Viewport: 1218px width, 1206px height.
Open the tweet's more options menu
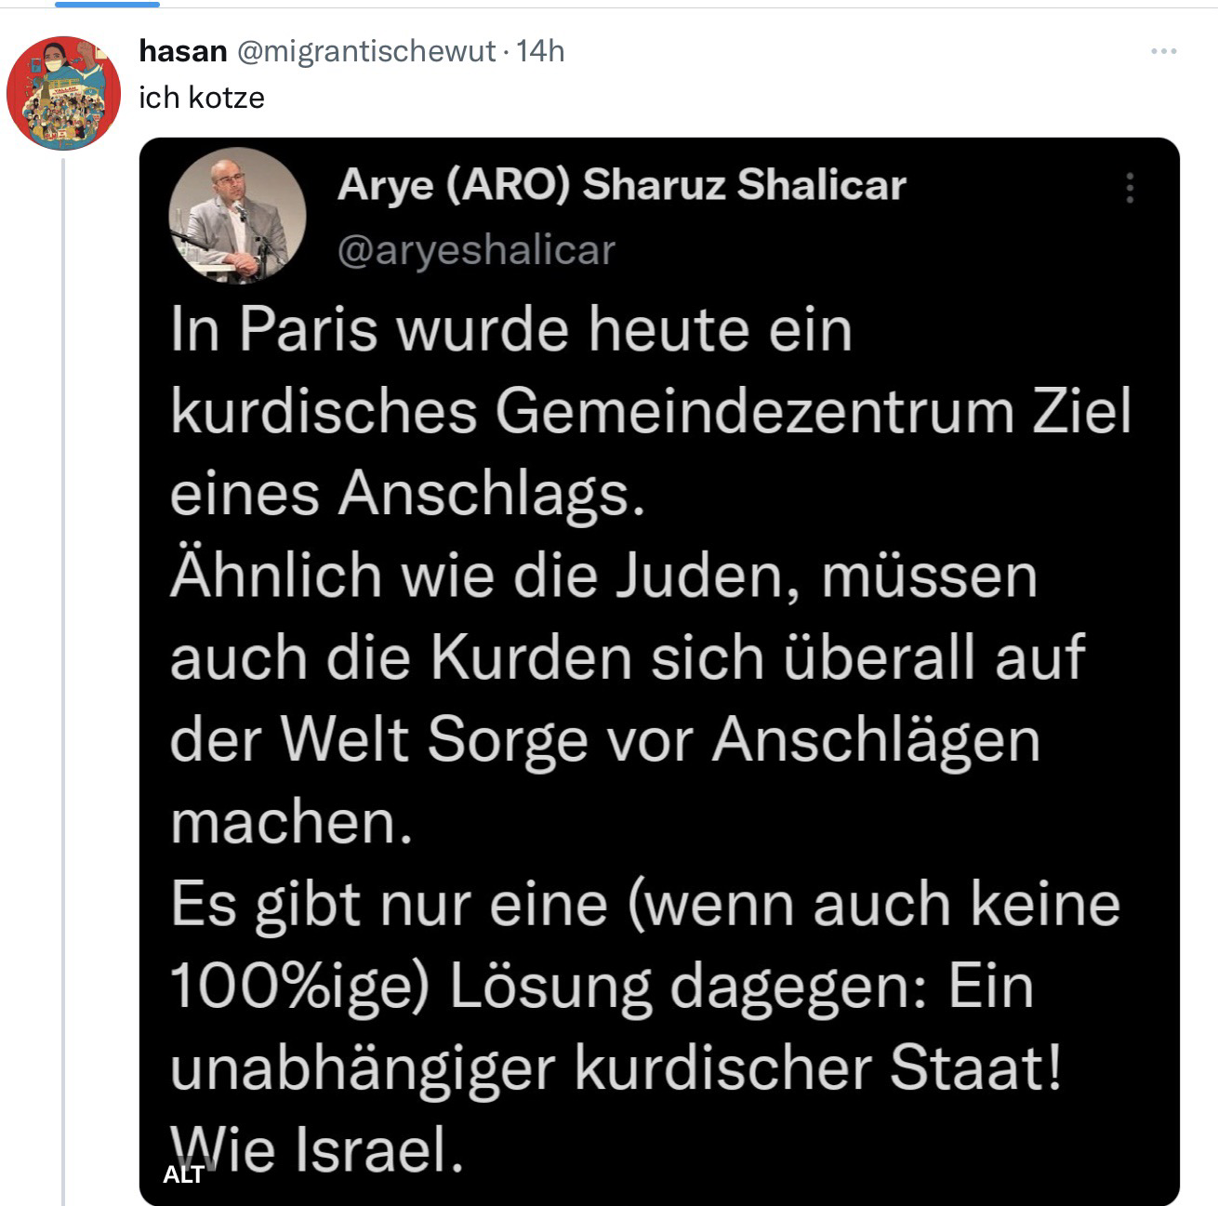point(1163,51)
